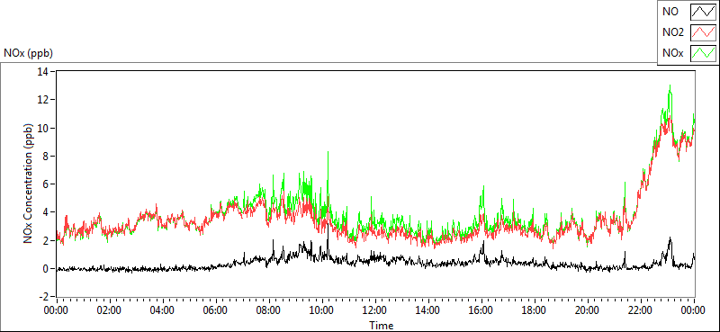
Task: Open the NO plot legend line sample
Action: tap(703, 13)
